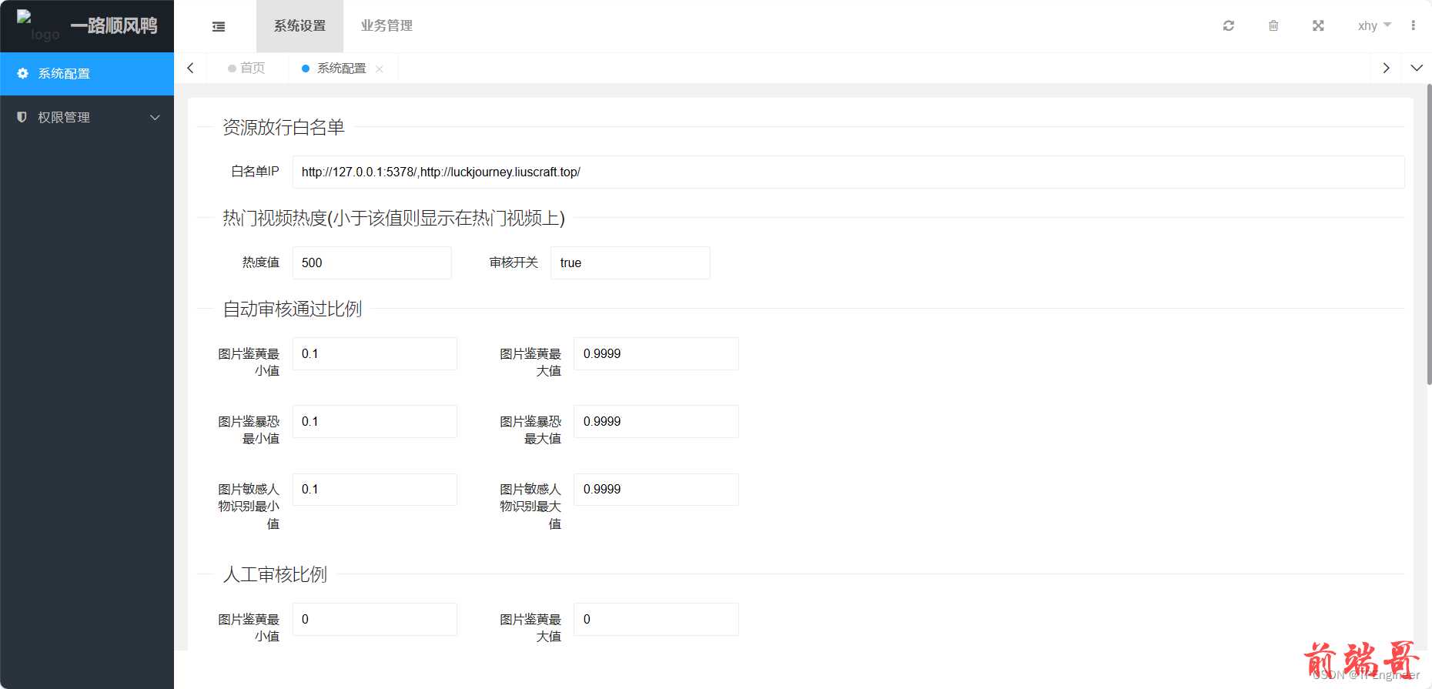Click the gear icon next to 系统配置
The image size is (1432, 689).
[23, 73]
